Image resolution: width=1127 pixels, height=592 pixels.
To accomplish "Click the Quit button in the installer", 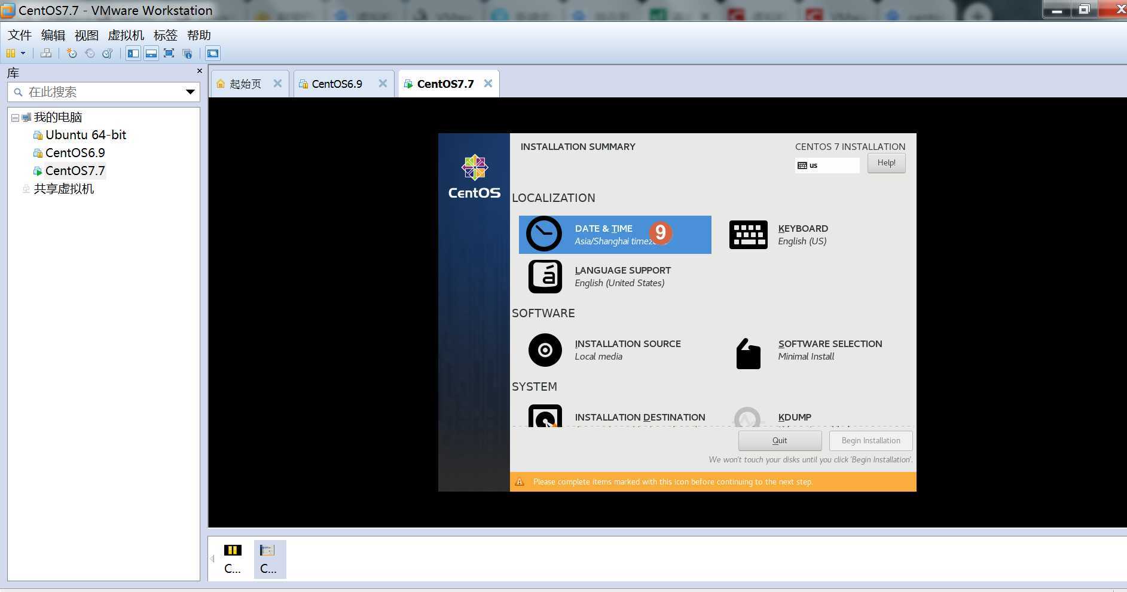I will pos(780,441).
